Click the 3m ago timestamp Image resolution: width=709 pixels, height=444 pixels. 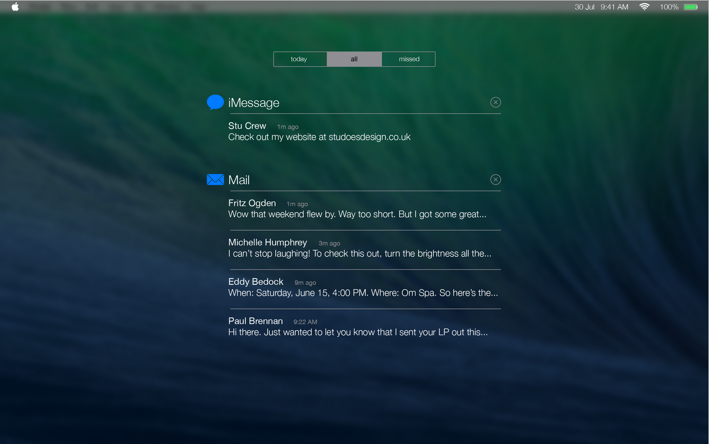coord(329,244)
